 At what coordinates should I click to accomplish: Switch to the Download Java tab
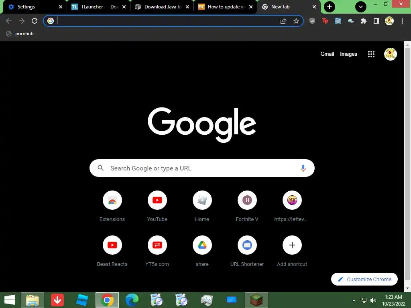click(x=158, y=7)
